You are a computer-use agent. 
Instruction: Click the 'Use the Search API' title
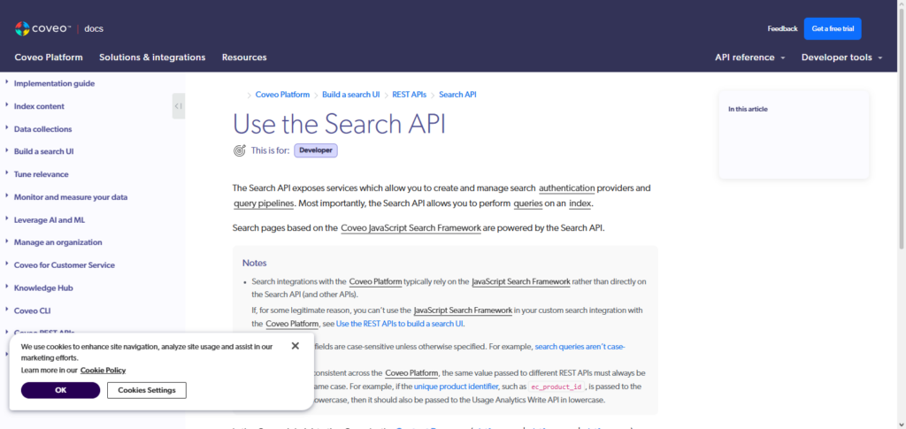click(339, 123)
